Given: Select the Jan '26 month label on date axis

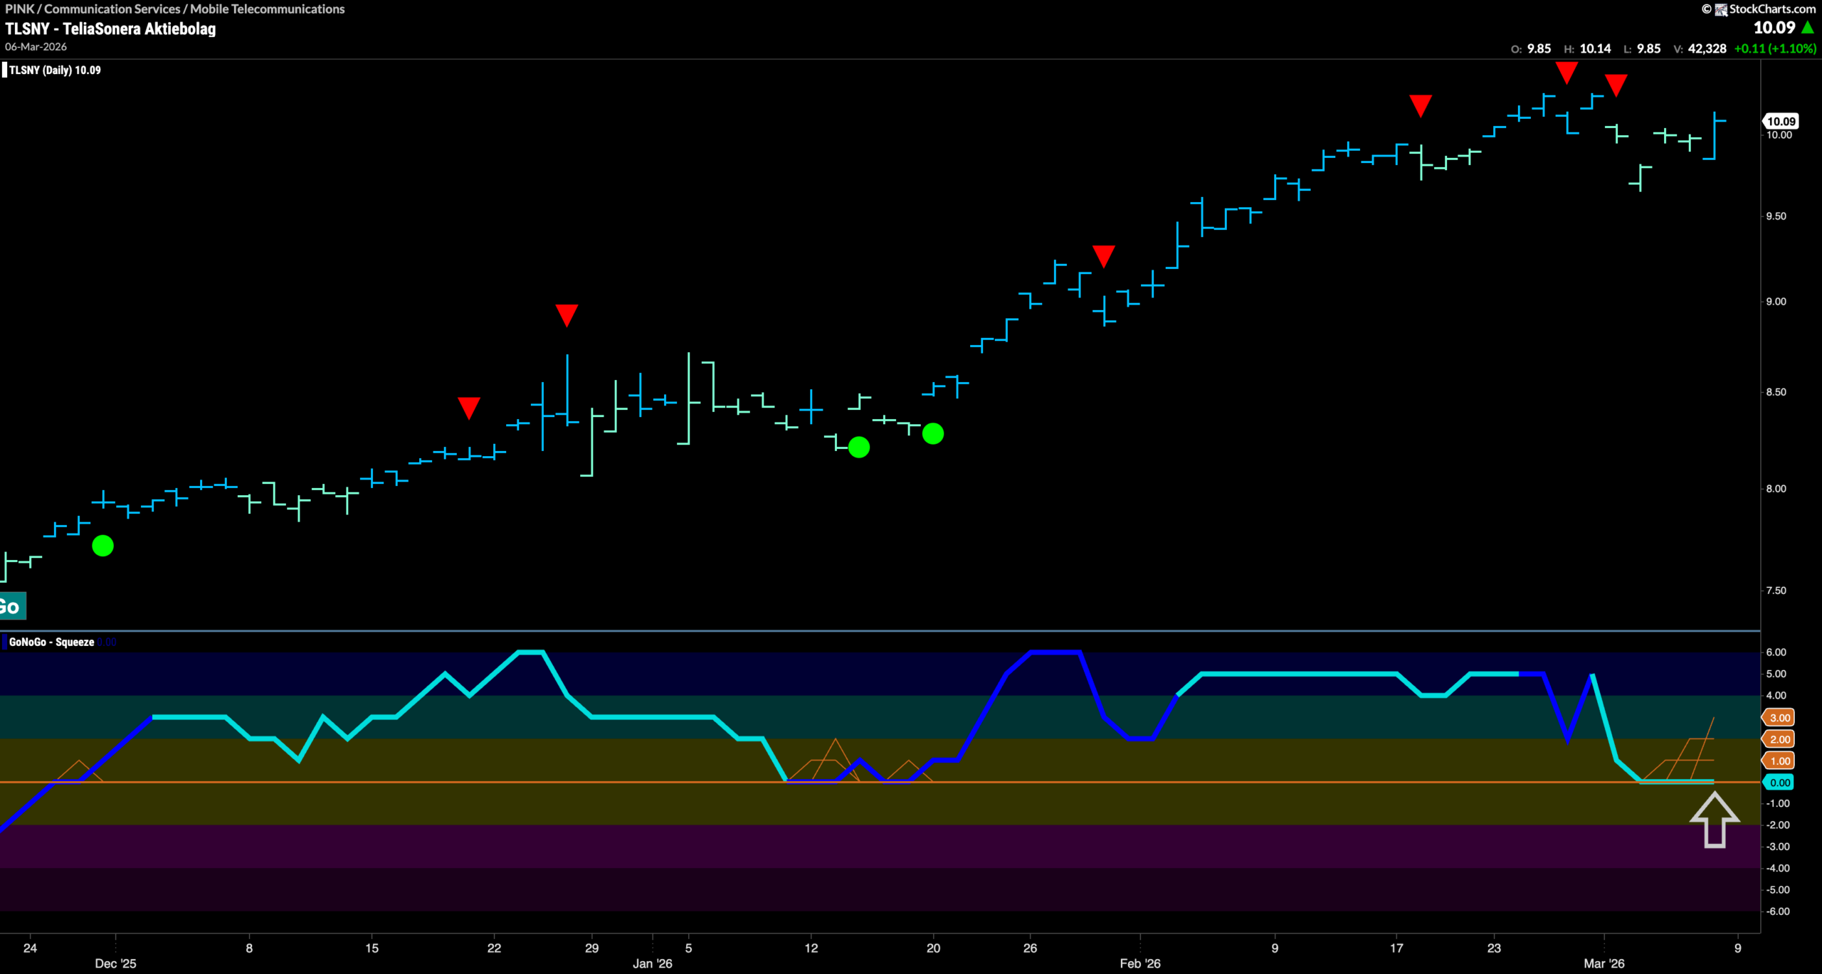Looking at the screenshot, I should pos(653,963).
